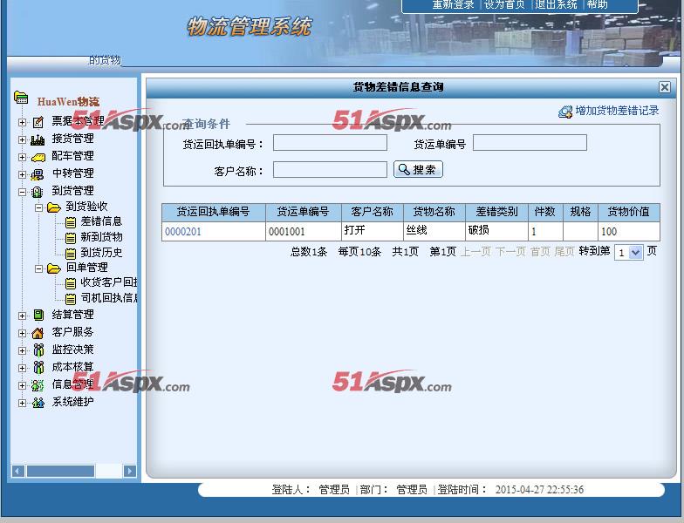The image size is (684, 523).
Task: Expand the 中转管理 tree node
Action: (23, 174)
